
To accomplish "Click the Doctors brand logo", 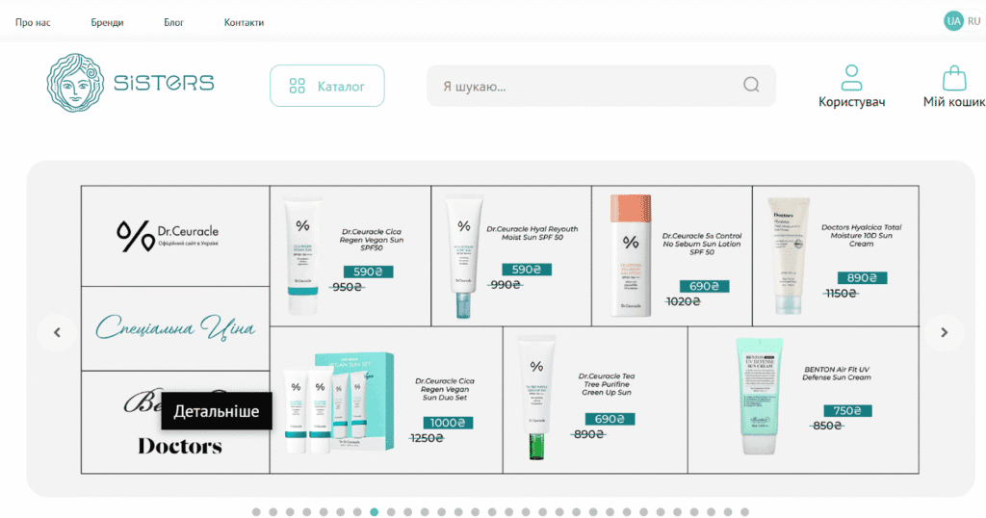I will point(180,446).
